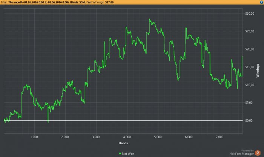Click the '2 000' hands axis label
This screenshot has height=157, width=264.
click(x=65, y=137)
